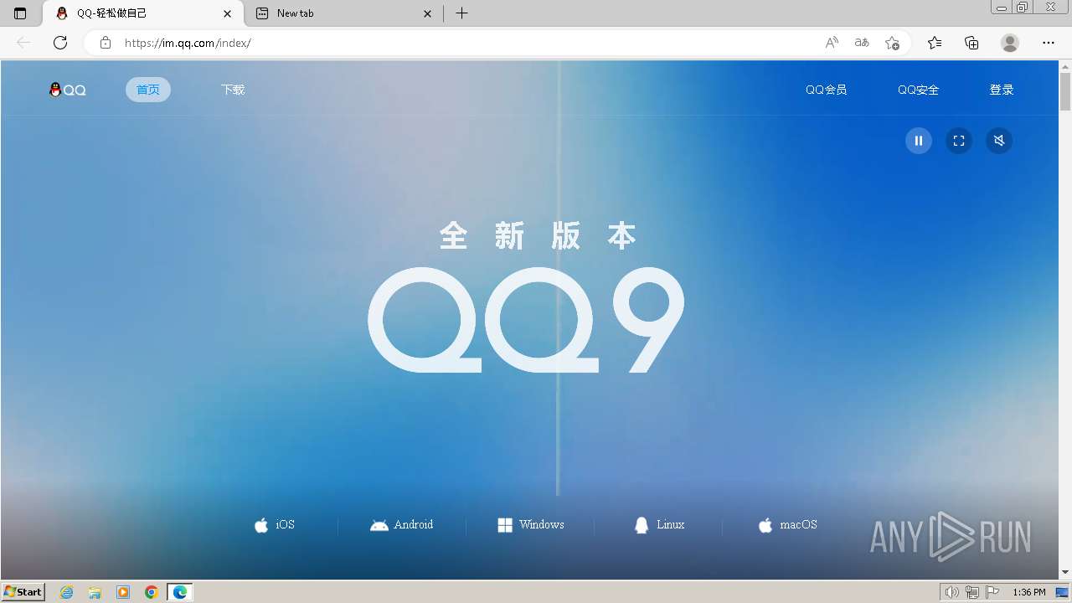The image size is (1072, 603).
Task: Open the translate page icon
Action: 862,43
